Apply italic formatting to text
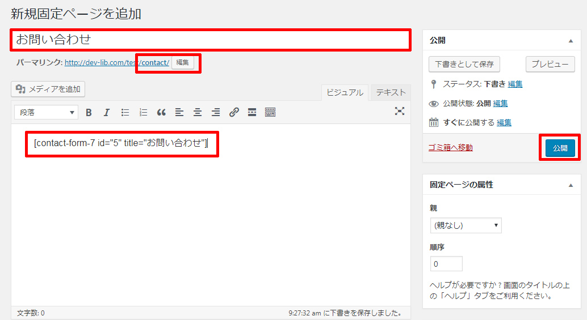 pos(106,112)
